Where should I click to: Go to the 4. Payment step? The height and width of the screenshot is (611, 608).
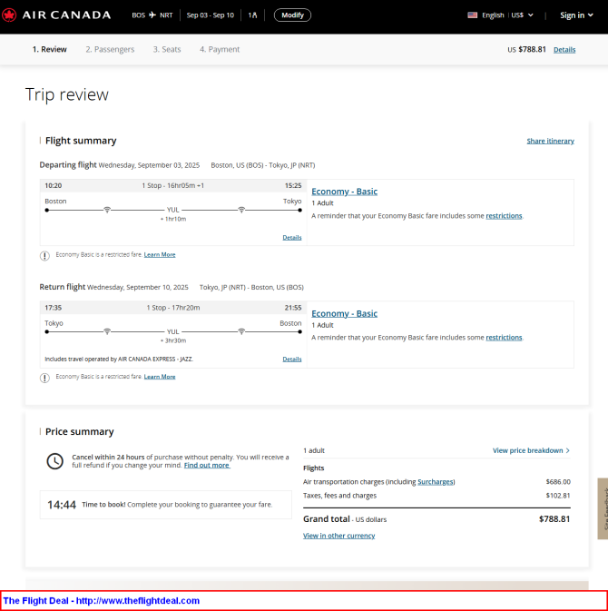220,50
